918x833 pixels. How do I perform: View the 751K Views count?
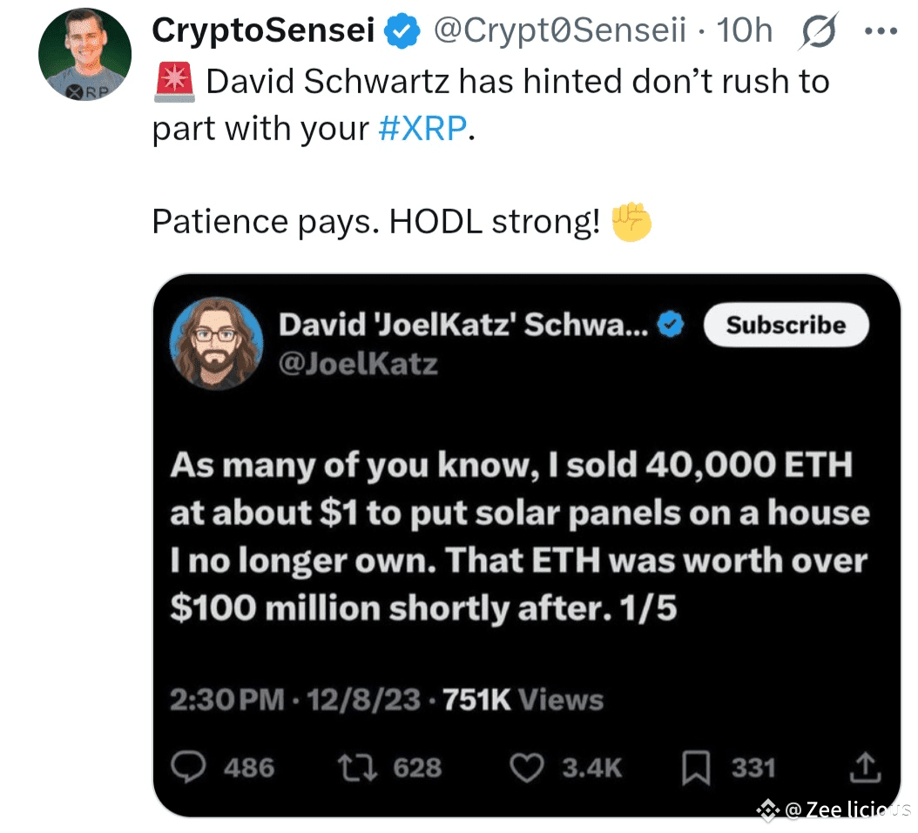pos(523,700)
